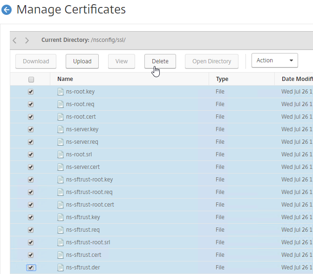Select the ns-sftrust-root.req file name
The height and width of the screenshot is (274, 313).
point(89,192)
